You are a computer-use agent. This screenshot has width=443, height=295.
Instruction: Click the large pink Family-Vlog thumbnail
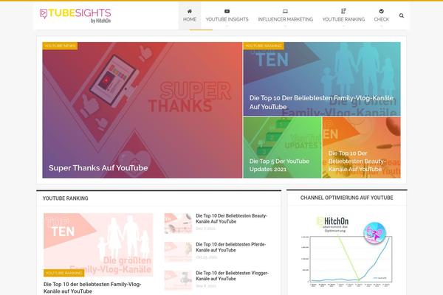[98, 245]
